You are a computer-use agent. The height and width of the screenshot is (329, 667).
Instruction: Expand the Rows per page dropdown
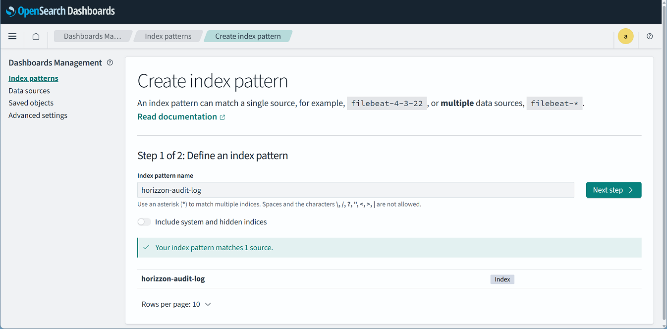coord(176,304)
